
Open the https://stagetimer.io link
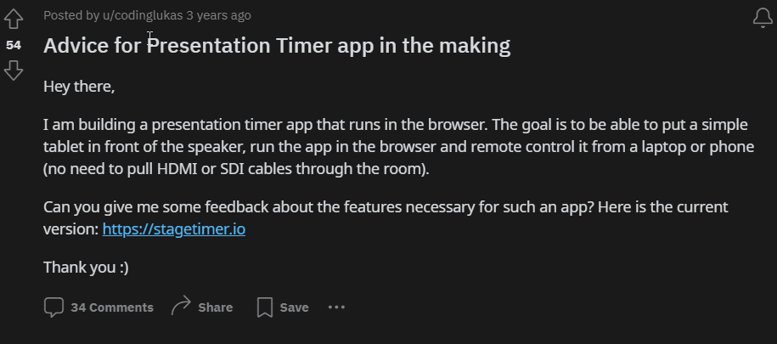[x=174, y=229]
